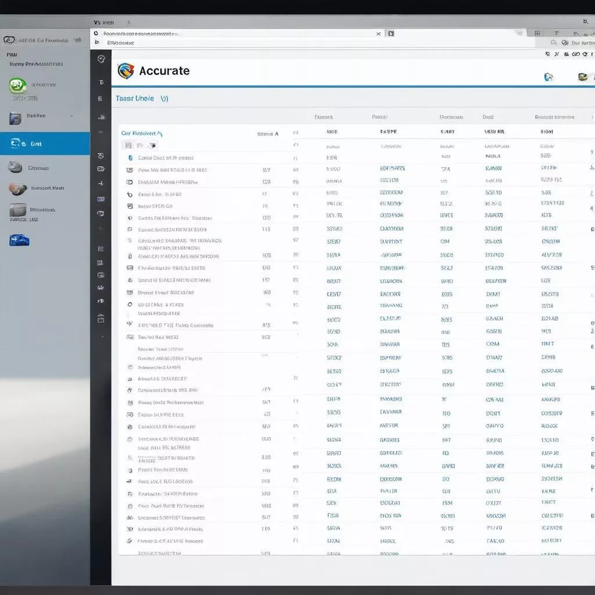Sort by the narrow column header ending in A
This screenshot has height=595, width=595.
268,134
